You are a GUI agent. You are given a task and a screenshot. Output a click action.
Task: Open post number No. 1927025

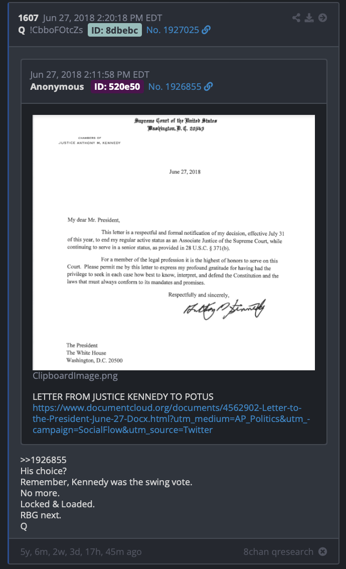172,30
